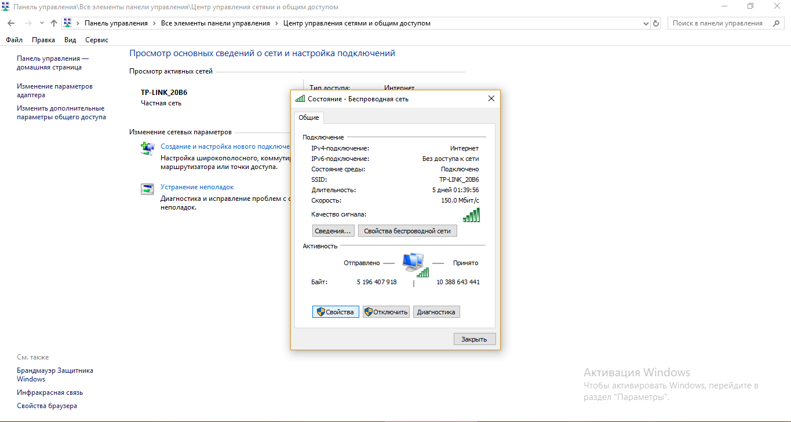Open the Сервис menu
Viewport: 791px width, 422px height.
(x=97, y=40)
